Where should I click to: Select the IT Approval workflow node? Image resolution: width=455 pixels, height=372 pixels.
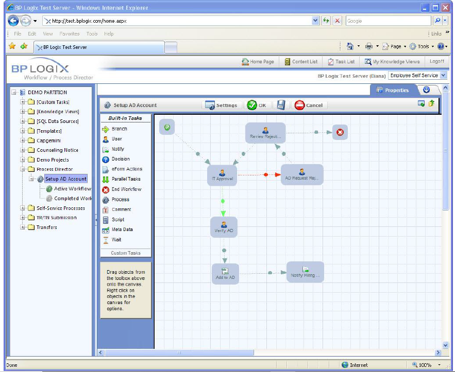coord(222,175)
